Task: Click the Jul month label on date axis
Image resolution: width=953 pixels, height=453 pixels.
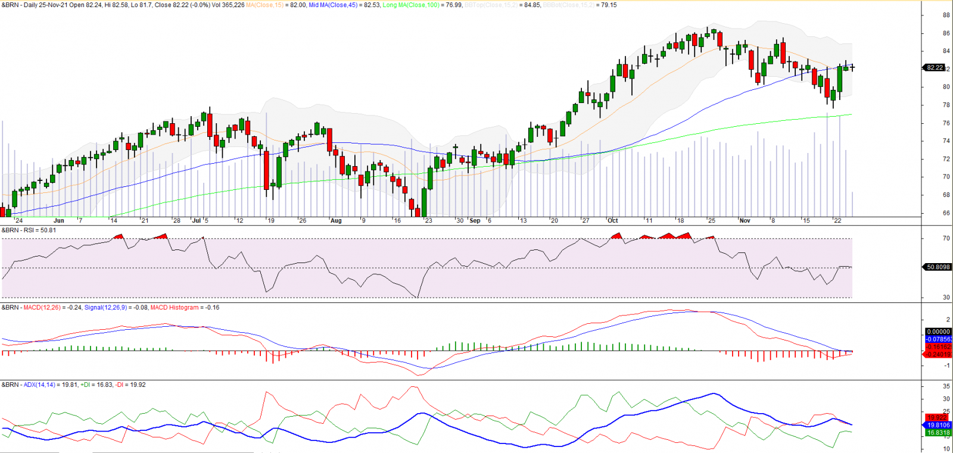Action: [x=197, y=220]
